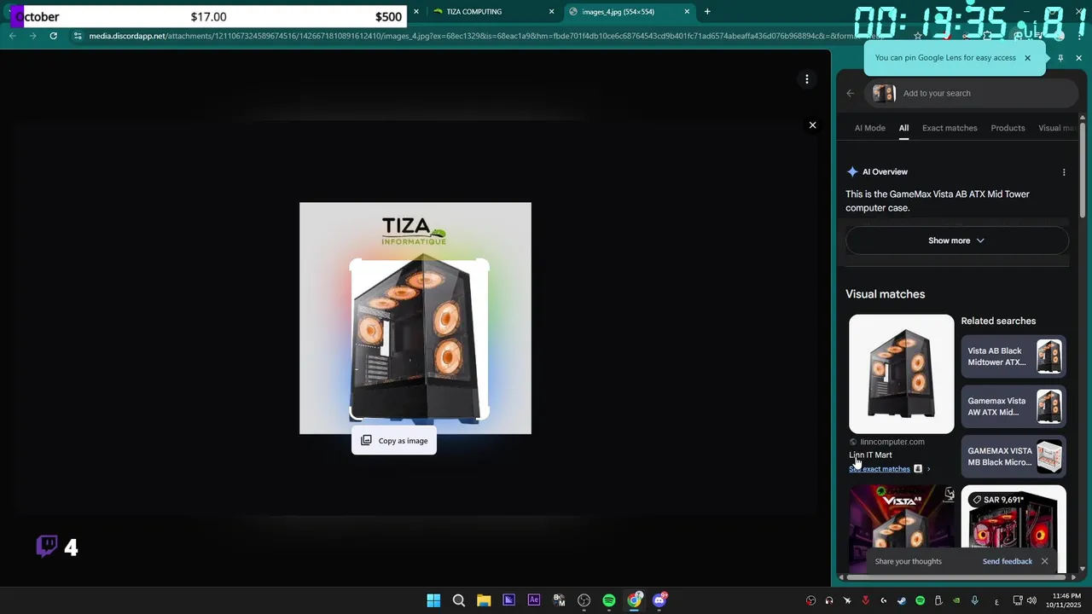Open Adobe After Effects from taskbar

coord(534,600)
